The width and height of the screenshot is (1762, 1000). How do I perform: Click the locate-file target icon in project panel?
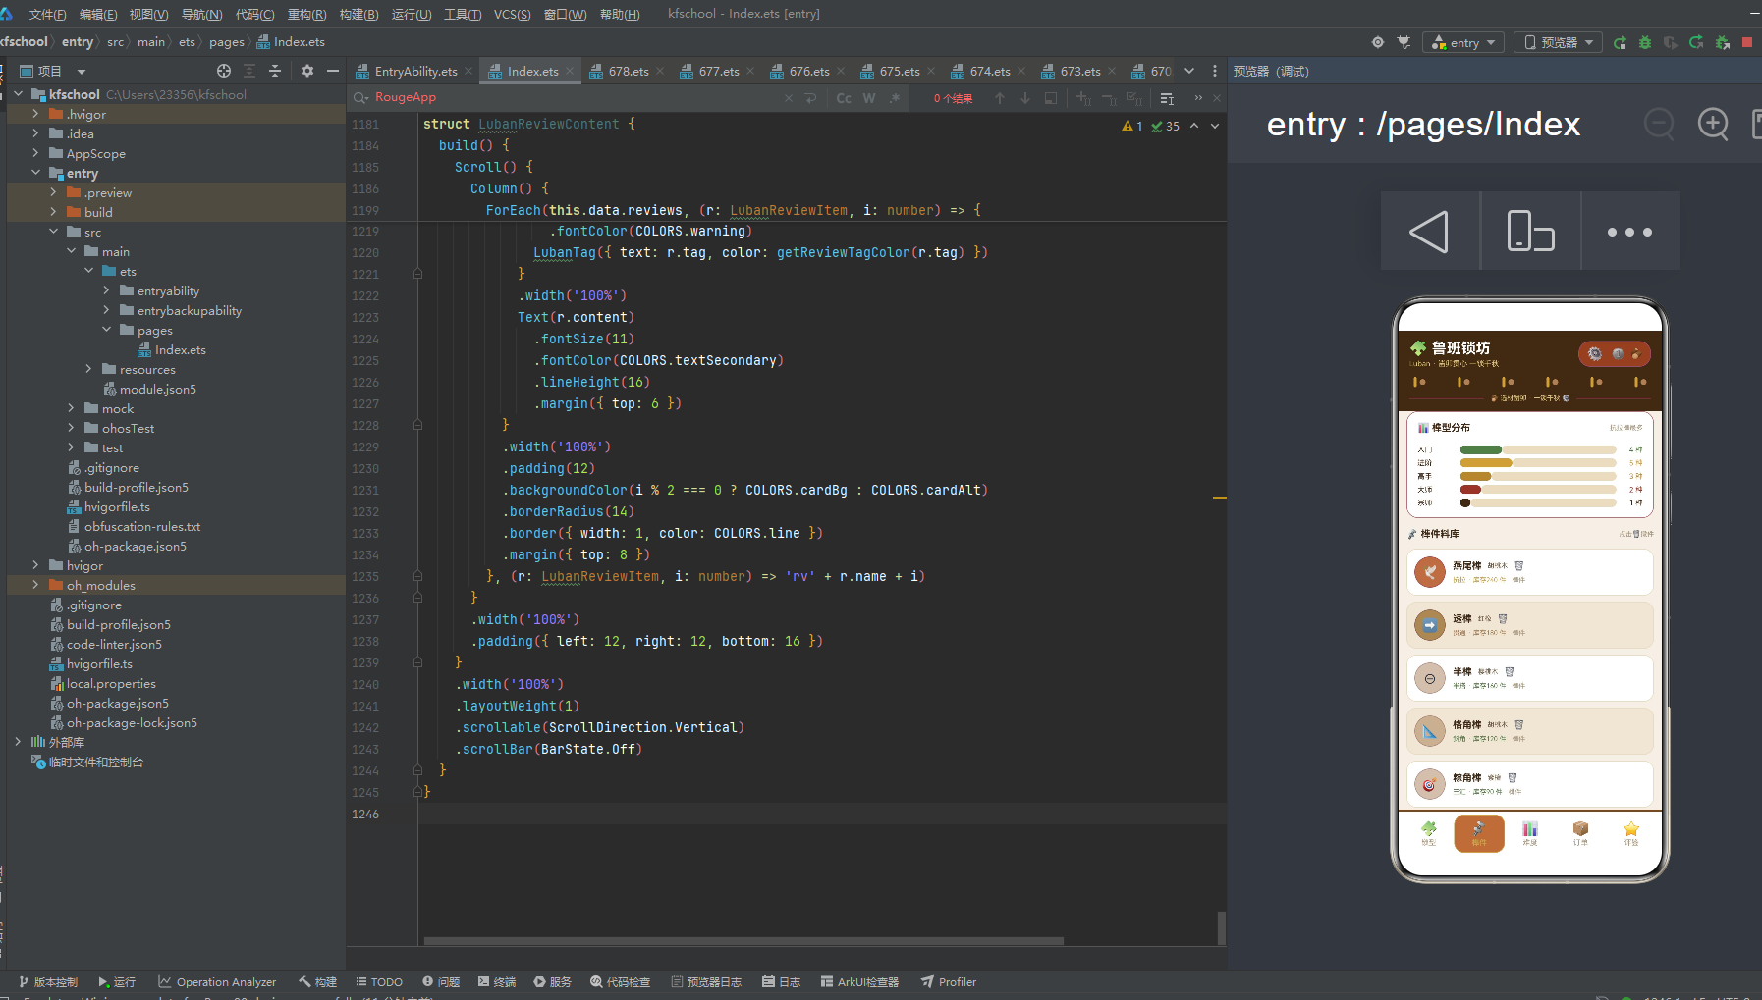(224, 71)
